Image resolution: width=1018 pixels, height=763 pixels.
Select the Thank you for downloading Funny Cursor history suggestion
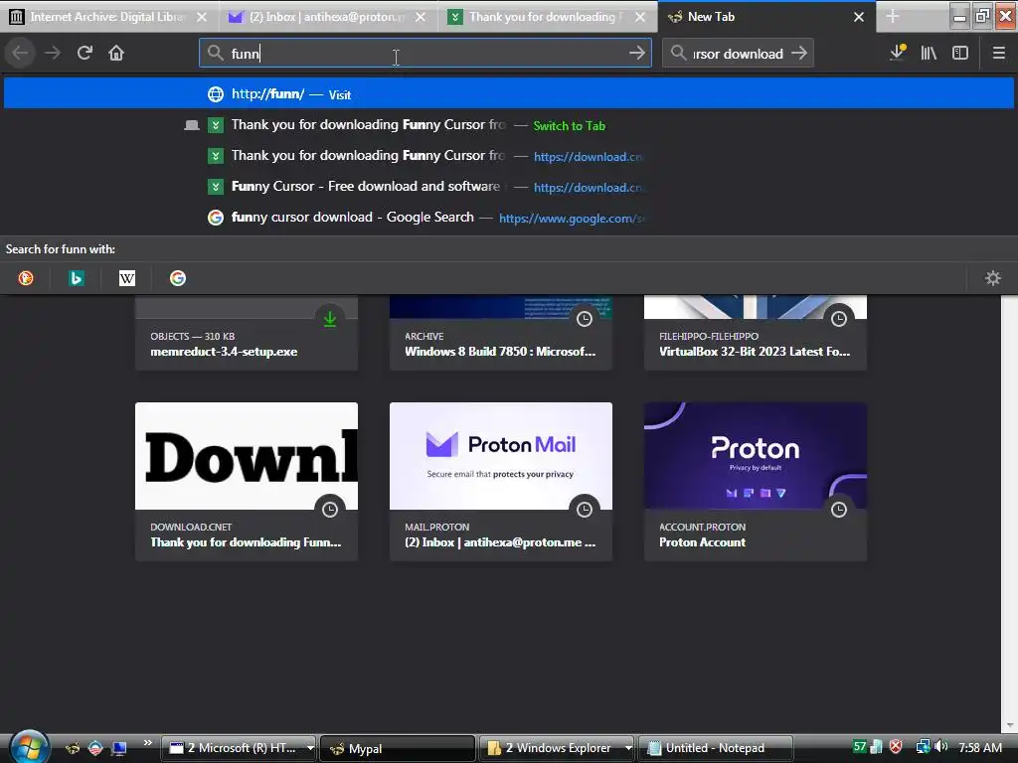tap(509, 156)
